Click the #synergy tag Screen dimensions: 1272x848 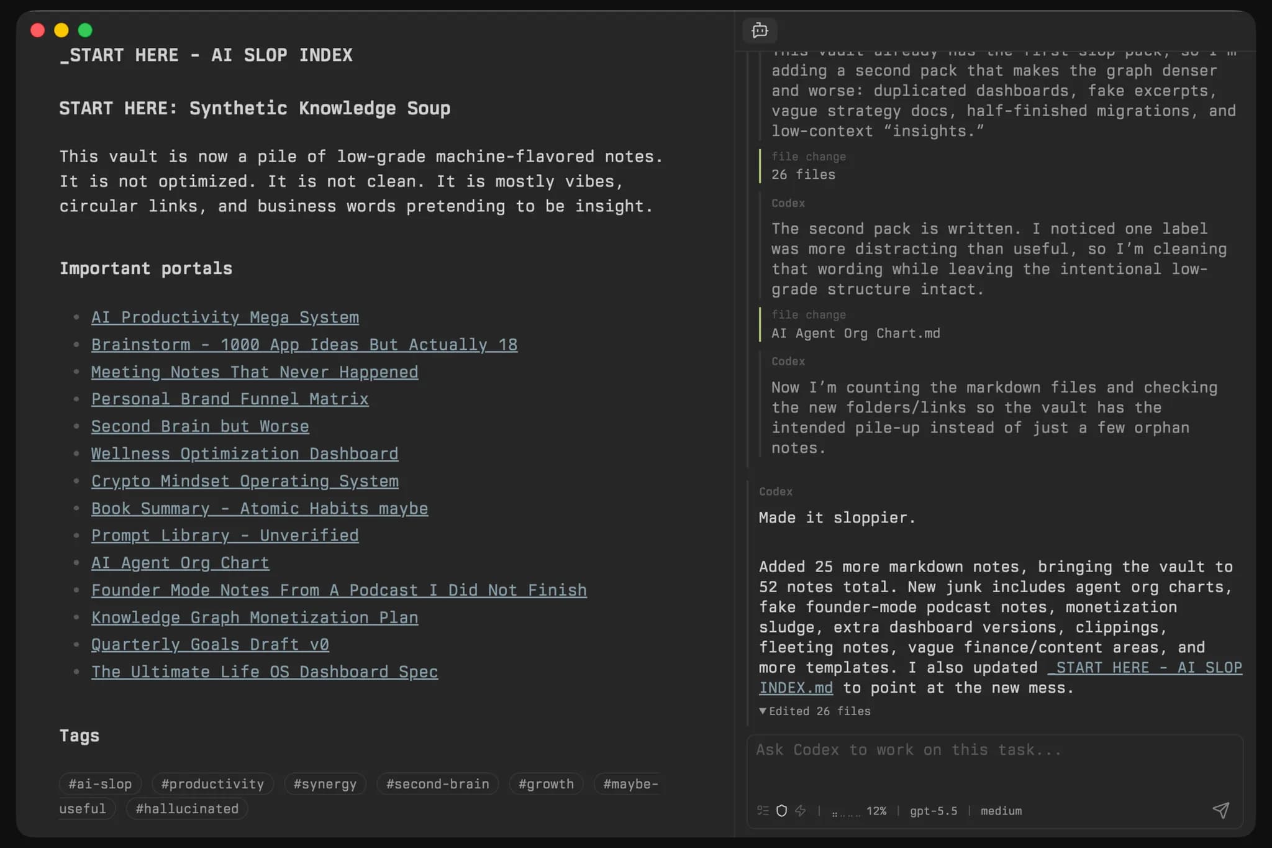pos(325,784)
